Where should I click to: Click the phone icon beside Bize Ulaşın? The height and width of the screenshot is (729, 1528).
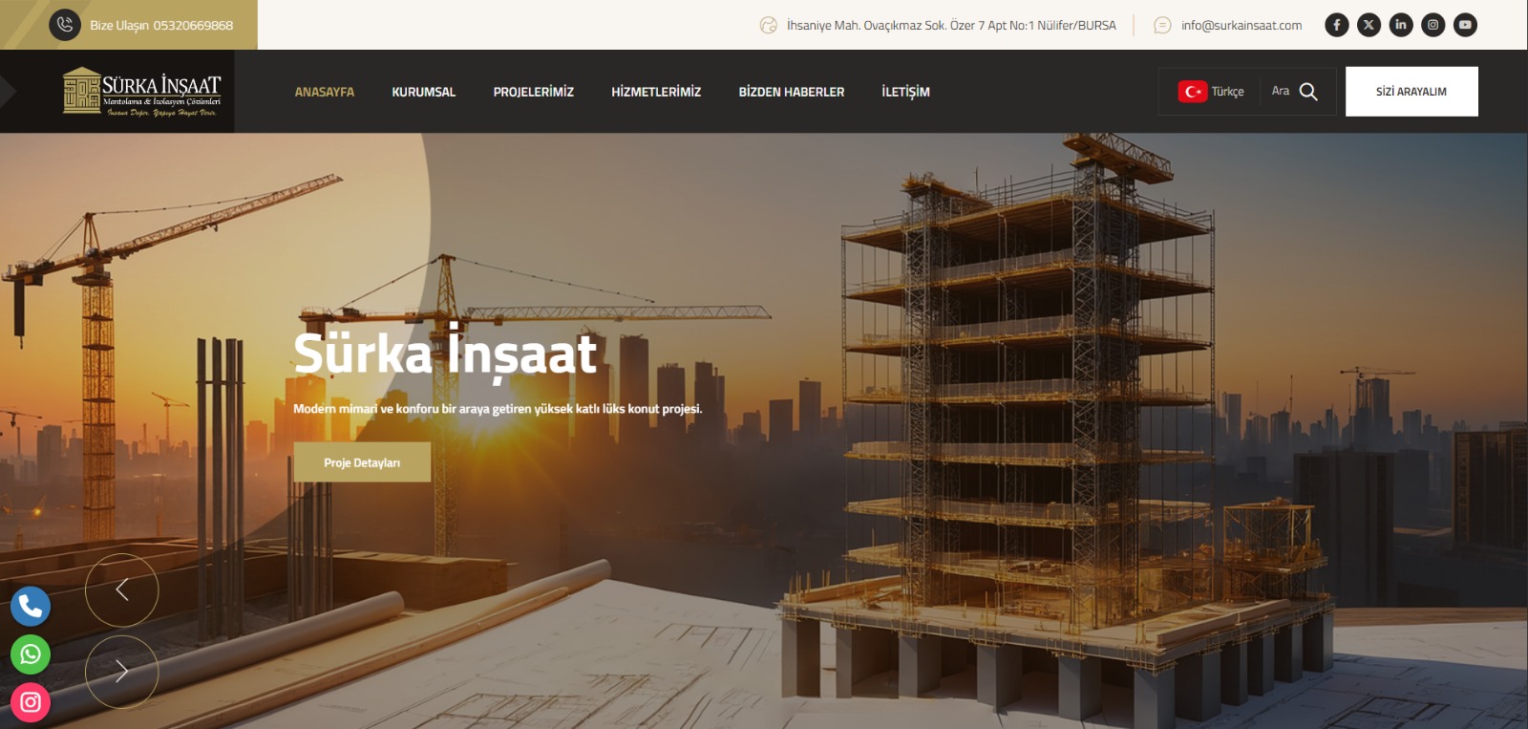pos(65,25)
